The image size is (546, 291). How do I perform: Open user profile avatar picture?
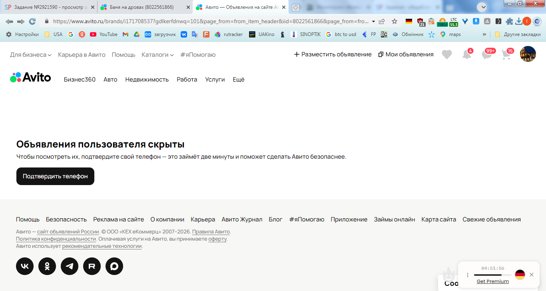(x=528, y=54)
